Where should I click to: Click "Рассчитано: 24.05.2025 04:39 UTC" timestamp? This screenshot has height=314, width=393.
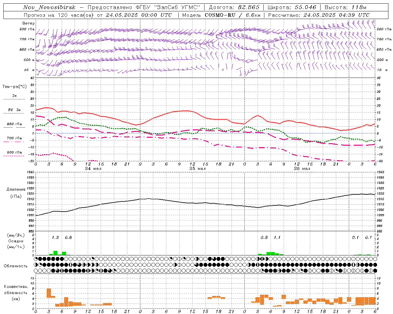[x=319, y=15]
